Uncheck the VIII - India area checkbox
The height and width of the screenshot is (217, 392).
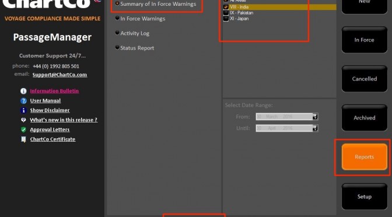coord(226,7)
